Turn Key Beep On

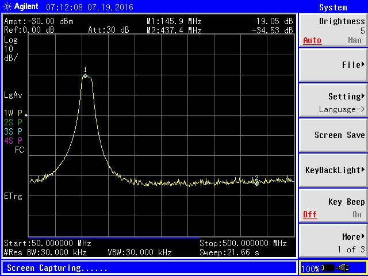[x=356, y=214]
